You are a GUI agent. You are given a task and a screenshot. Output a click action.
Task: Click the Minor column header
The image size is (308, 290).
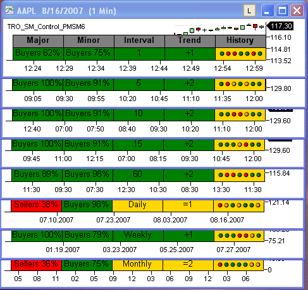click(89, 41)
